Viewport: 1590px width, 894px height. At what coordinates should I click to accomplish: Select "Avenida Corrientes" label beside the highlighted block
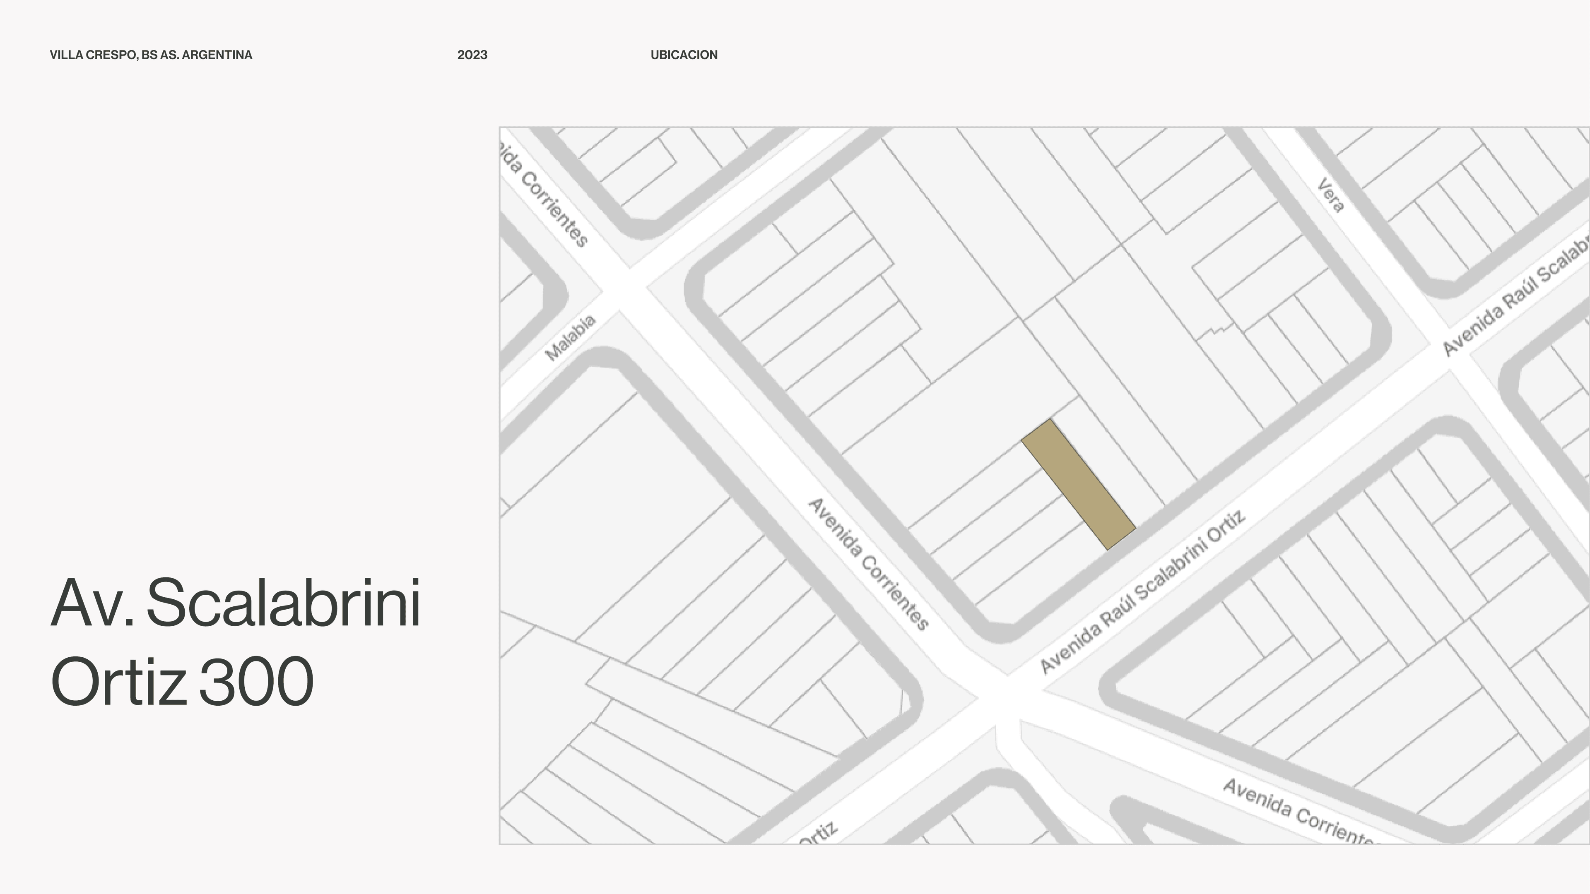pyautogui.click(x=868, y=564)
